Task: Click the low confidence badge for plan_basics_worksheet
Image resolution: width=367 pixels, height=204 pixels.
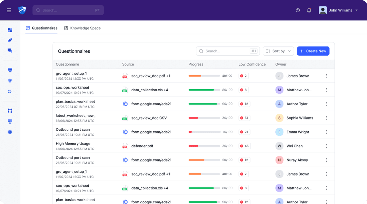Action: [x=244, y=104]
